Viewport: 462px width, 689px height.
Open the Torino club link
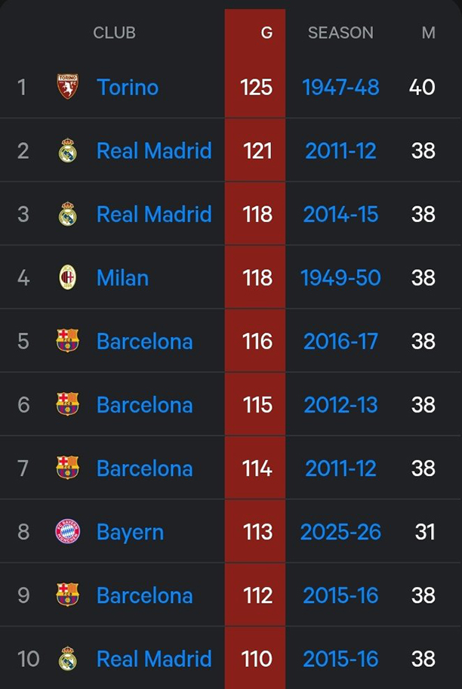tap(128, 87)
